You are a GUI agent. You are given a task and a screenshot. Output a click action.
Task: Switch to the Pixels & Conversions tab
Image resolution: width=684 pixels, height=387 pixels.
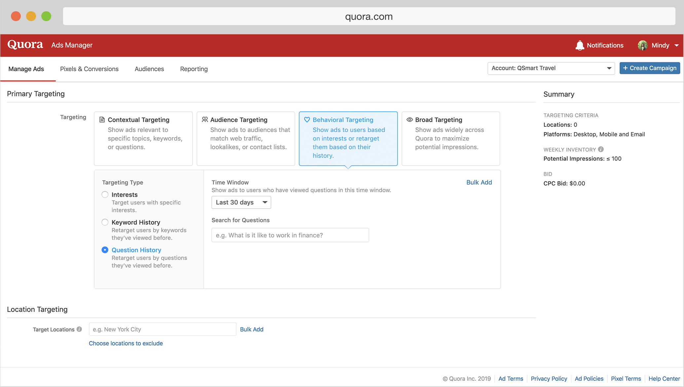pyautogui.click(x=89, y=69)
